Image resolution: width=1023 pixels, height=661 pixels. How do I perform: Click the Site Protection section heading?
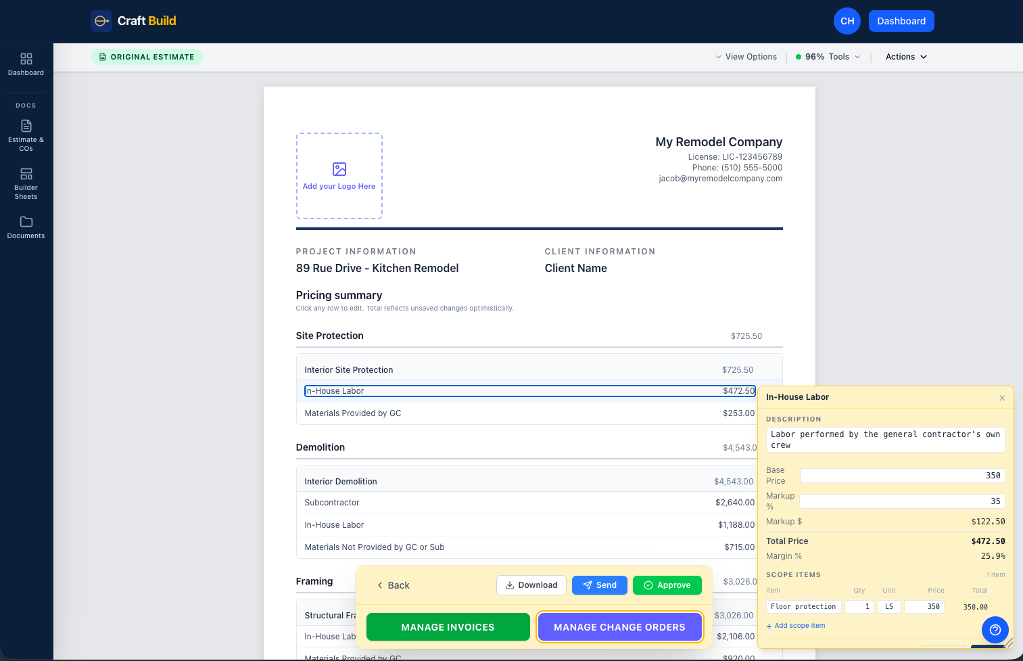pos(330,336)
